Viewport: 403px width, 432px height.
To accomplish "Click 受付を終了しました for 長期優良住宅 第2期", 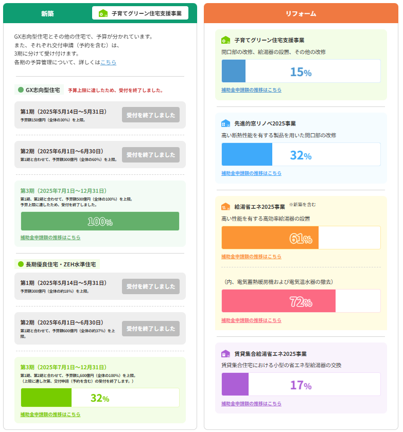I will pyautogui.click(x=151, y=329).
